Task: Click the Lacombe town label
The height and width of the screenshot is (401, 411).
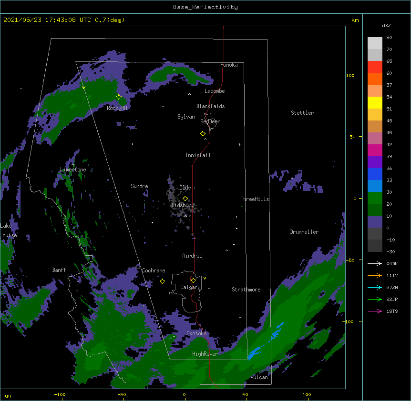Action: (215, 91)
